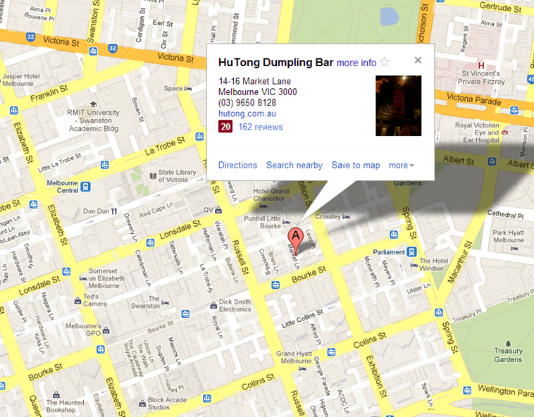The height and width of the screenshot is (417, 534).
Task: Click Melbourne Central station icon
Action: (x=85, y=187)
